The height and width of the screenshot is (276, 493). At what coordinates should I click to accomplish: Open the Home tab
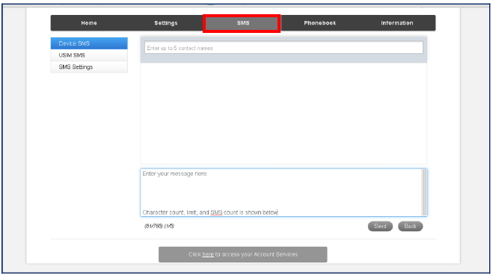tap(89, 23)
